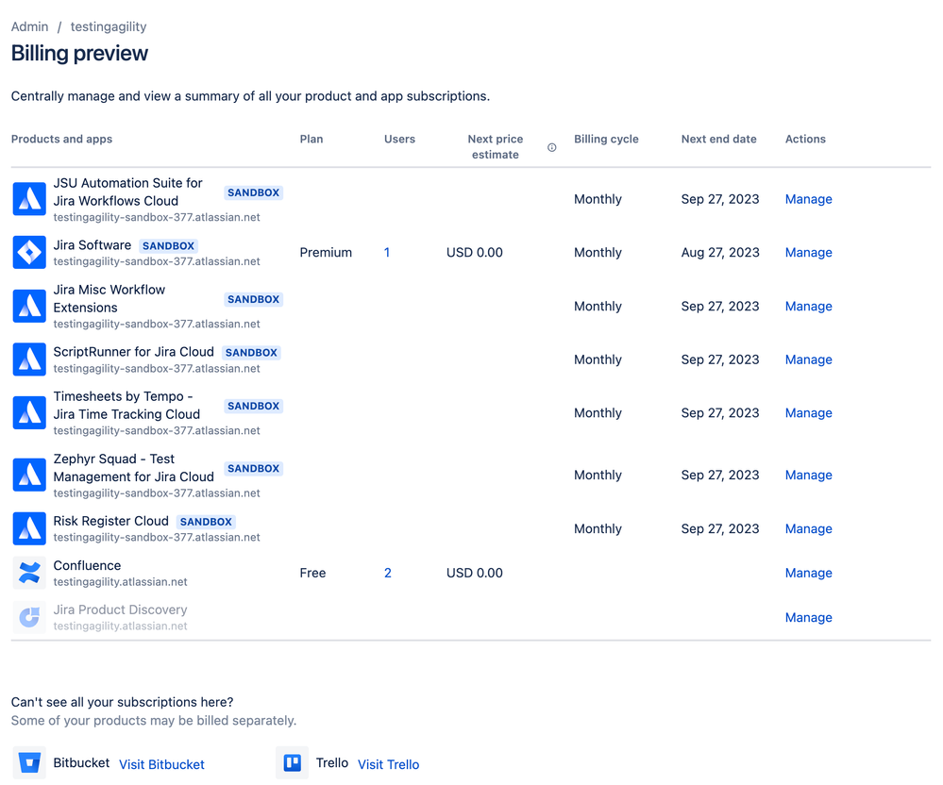Click the SANDBOX badge beside Jira Software
The height and width of the screenshot is (785, 943).
(x=168, y=246)
